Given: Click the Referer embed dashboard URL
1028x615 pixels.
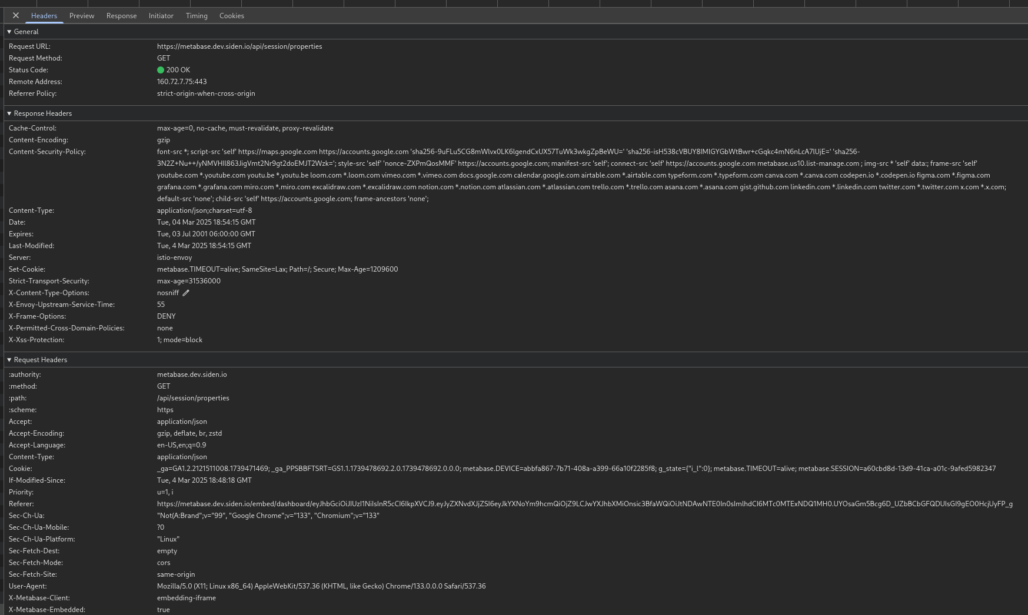Looking at the screenshot, I should point(585,504).
